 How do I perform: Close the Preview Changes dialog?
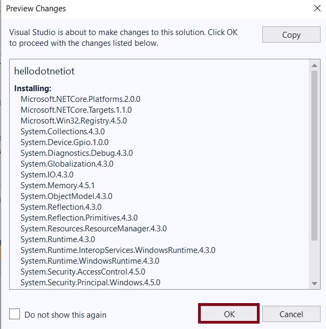(316, 9)
